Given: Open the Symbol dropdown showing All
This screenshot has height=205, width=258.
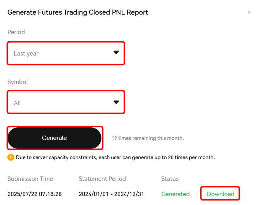Looking at the screenshot, I should pos(66,102).
